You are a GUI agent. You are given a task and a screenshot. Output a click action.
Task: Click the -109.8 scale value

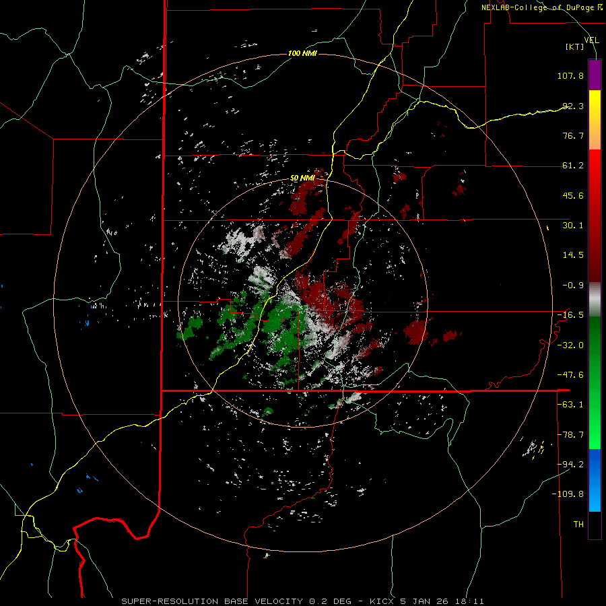pos(568,494)
